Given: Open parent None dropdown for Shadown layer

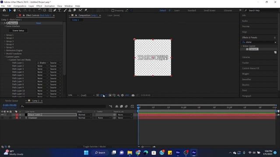Looking at the screenshot, I should (125, 118).
